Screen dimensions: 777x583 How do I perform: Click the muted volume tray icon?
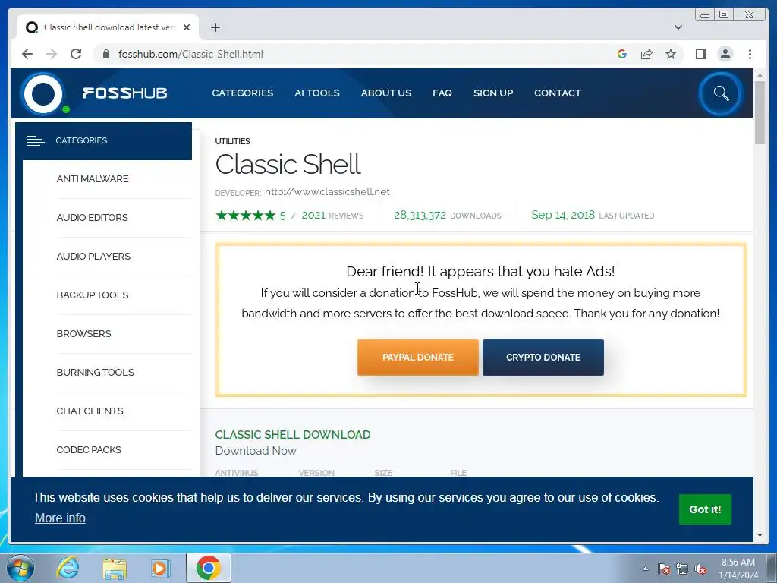[700, 569]
